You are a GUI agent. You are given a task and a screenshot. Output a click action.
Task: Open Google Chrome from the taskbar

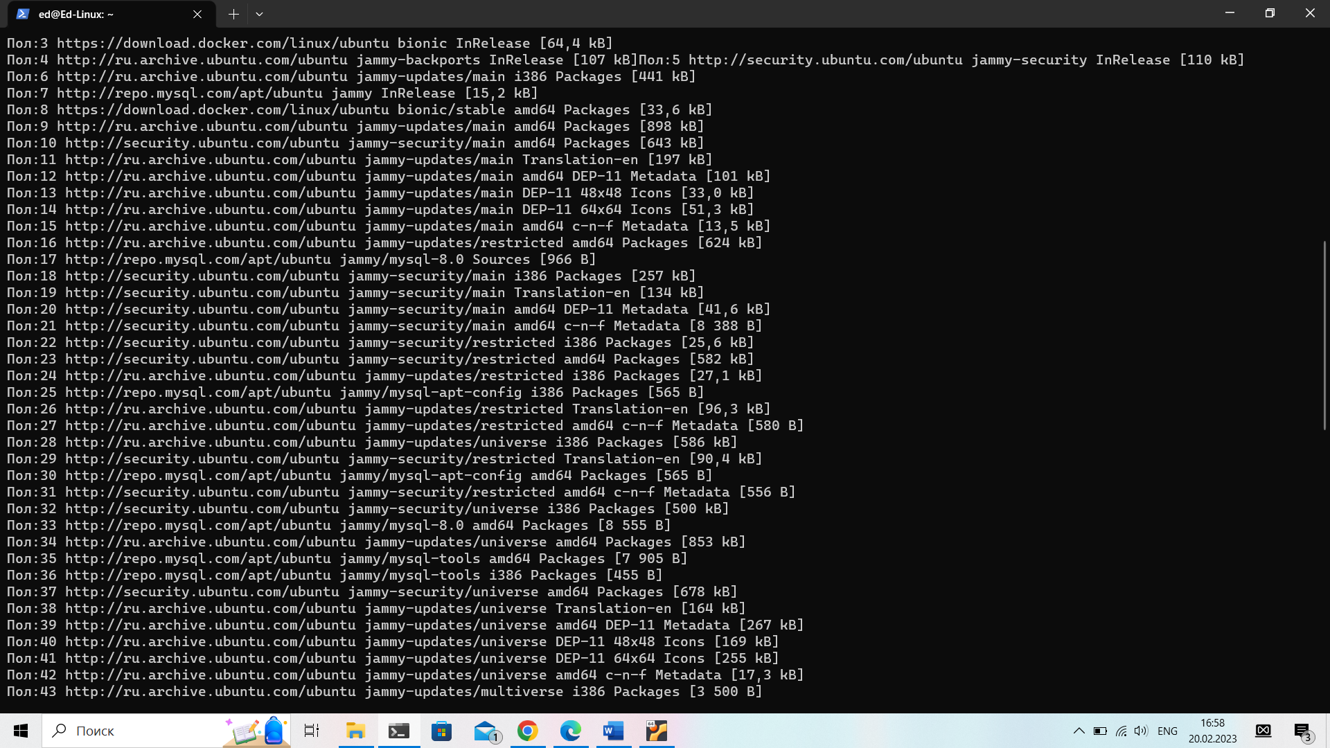coord(528,731)
